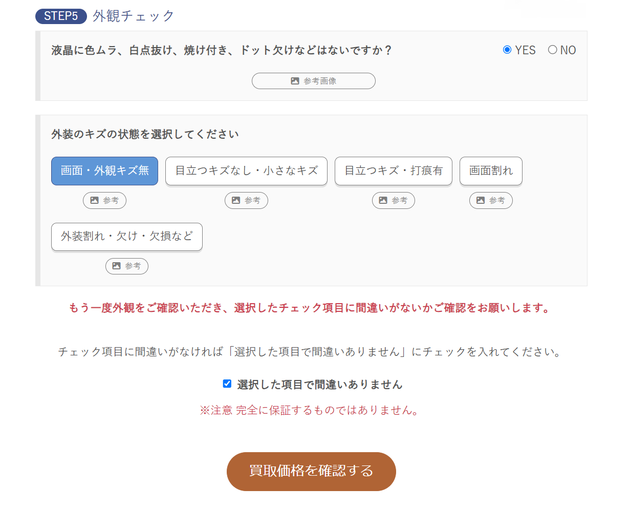Click the image icon in 参考 below 画面割れ
This screenshot has height=530, width=630.
click(481, 200)
